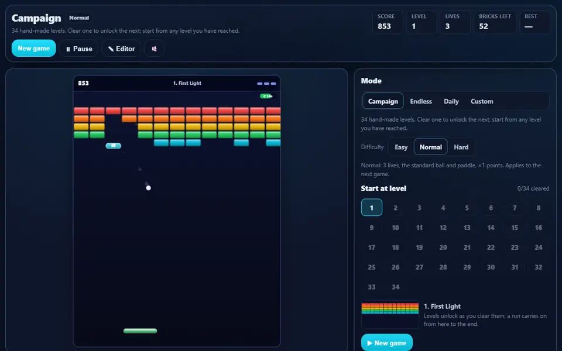
Task: Pause the game
Action: tap(79, 49)
